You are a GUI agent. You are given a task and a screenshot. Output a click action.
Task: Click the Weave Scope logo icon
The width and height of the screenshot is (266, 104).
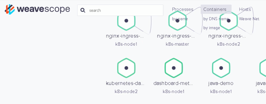(x=10, y=9)
